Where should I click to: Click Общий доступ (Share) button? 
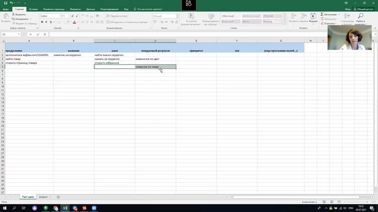(x=363, y=9)
